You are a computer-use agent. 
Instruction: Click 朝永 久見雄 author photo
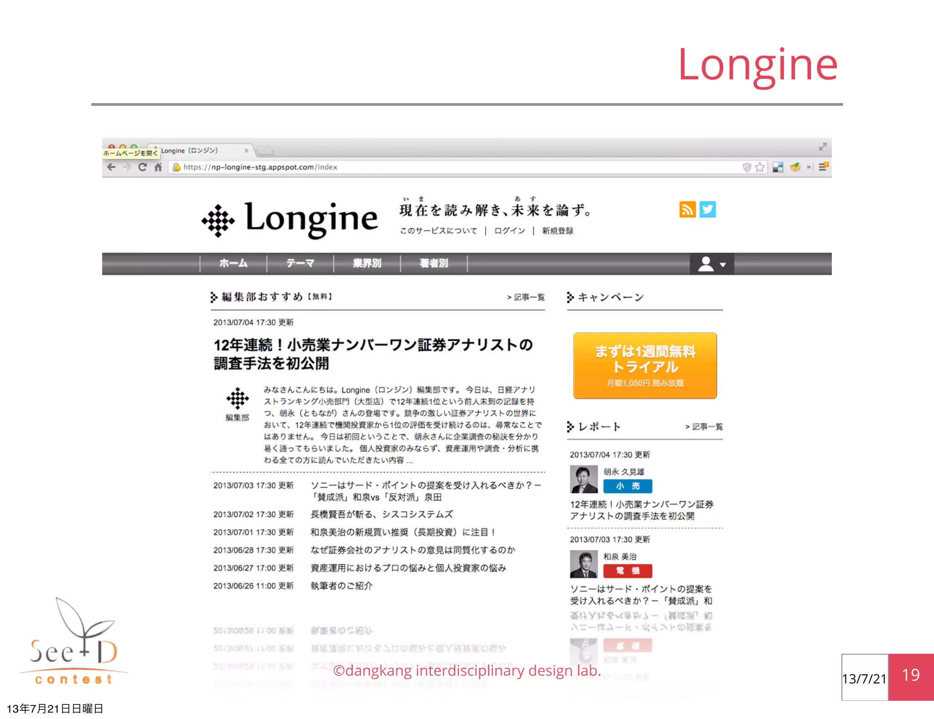tap(584, 479)
